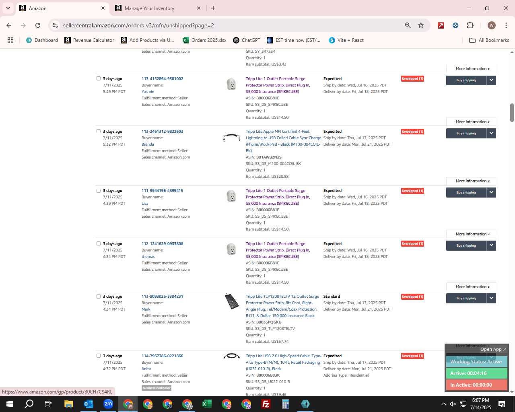Open Windows search from the taskbar
Image resolution: width=515 pixels, height=412 pixels.
point(29,404)
